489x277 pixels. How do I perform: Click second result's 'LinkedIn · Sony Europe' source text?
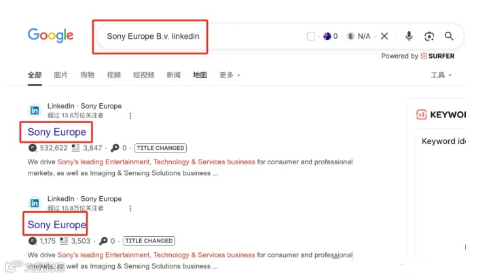(84, 199)
